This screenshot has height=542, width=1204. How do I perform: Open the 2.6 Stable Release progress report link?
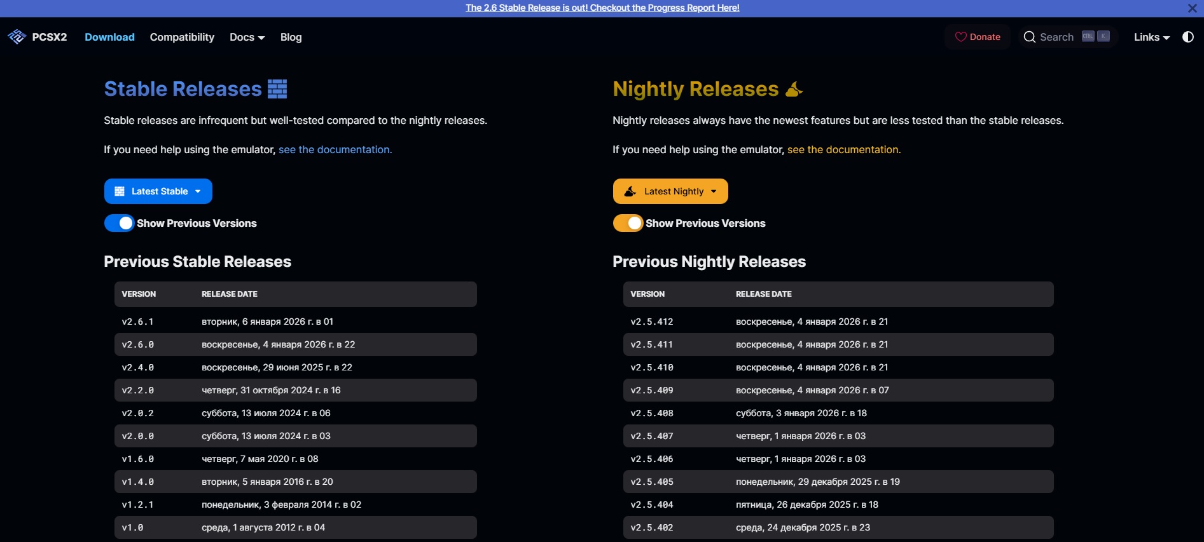pos(602,8)
